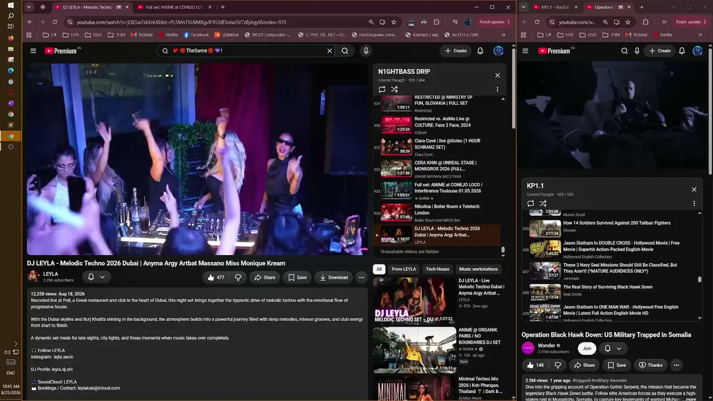Select the Tech House filter chip

tap(437, 269)
